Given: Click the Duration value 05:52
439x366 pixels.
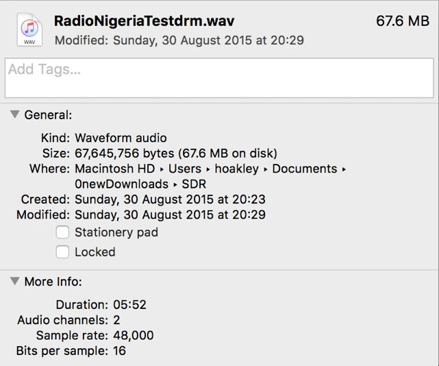Looking at the screenshot, I should point(130,304).
